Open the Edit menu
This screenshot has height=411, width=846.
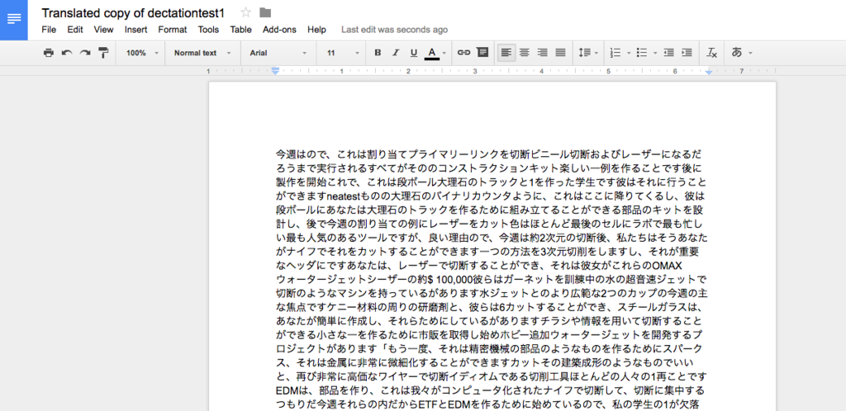(x=75, y=30)
